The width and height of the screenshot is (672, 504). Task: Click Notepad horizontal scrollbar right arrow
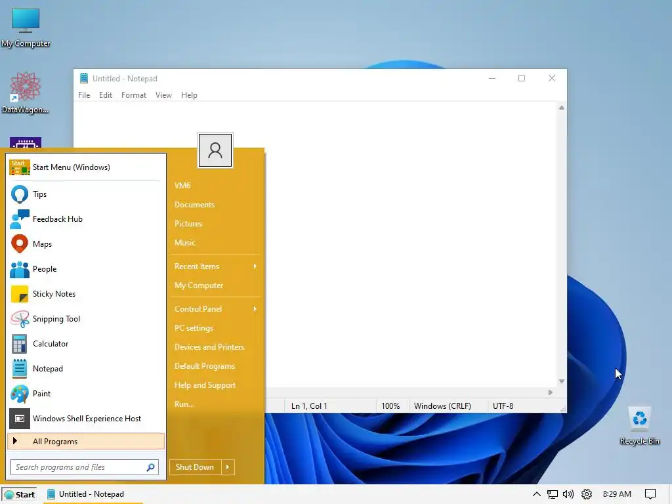point(551,392)
